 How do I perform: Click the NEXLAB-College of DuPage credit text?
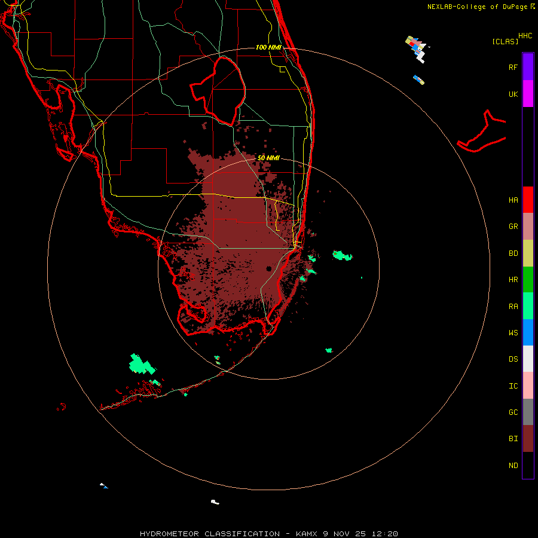477,7
